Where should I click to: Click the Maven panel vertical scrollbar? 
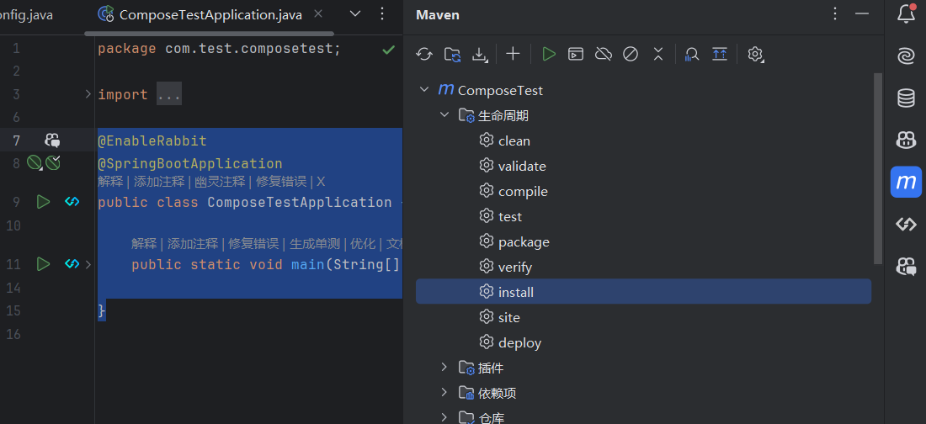[x=877, y=168]
